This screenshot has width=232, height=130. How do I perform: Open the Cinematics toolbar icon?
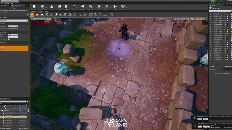coord(90,7)
